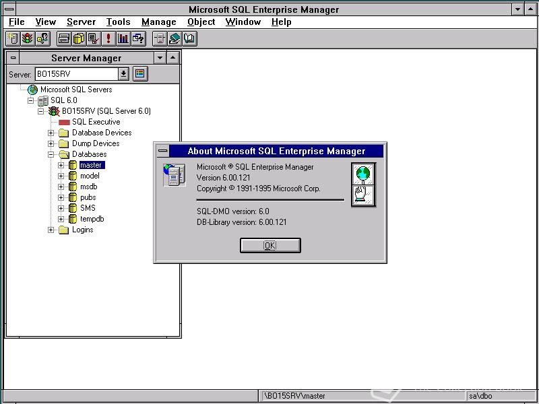The width and height of the screenshot is (539, 404).
Task: Expand the pubs database node
Action: [61, 197]
